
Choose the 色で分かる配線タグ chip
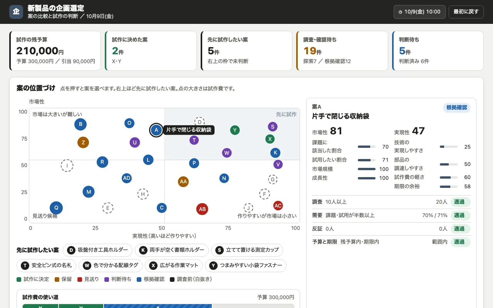(x=110, y=266)
